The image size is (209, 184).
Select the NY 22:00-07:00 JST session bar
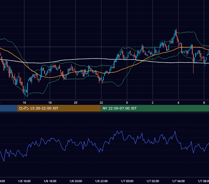click(x=155, y=108)
